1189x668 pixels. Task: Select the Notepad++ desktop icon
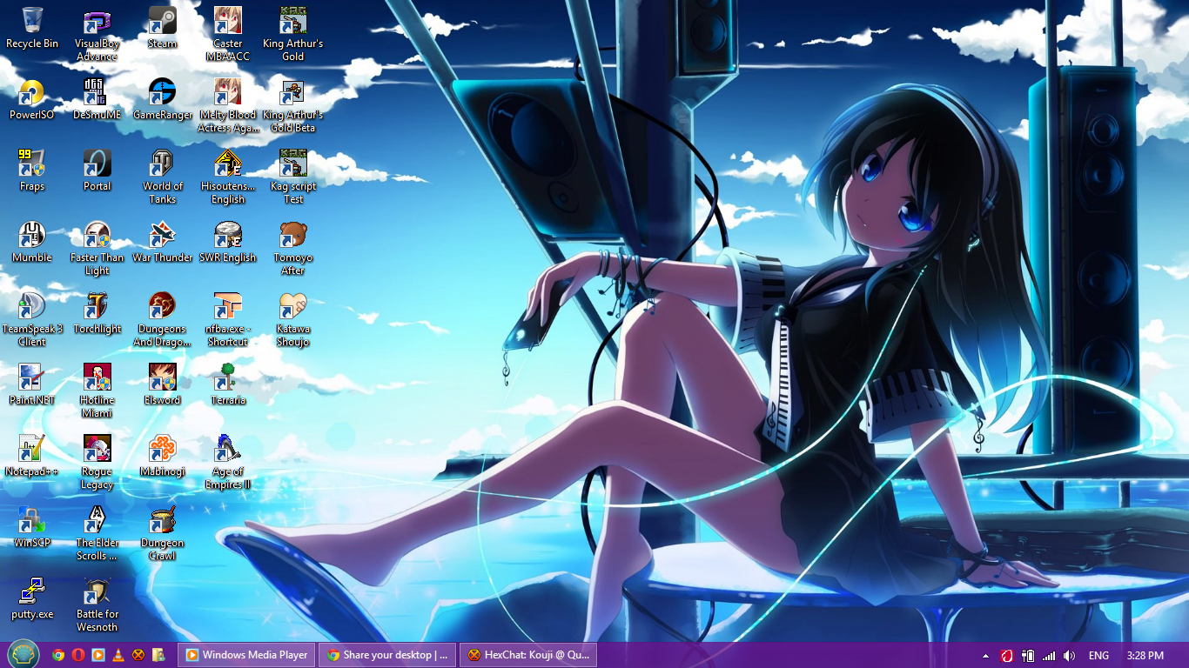pyautogui.click(x=32, y=454)
